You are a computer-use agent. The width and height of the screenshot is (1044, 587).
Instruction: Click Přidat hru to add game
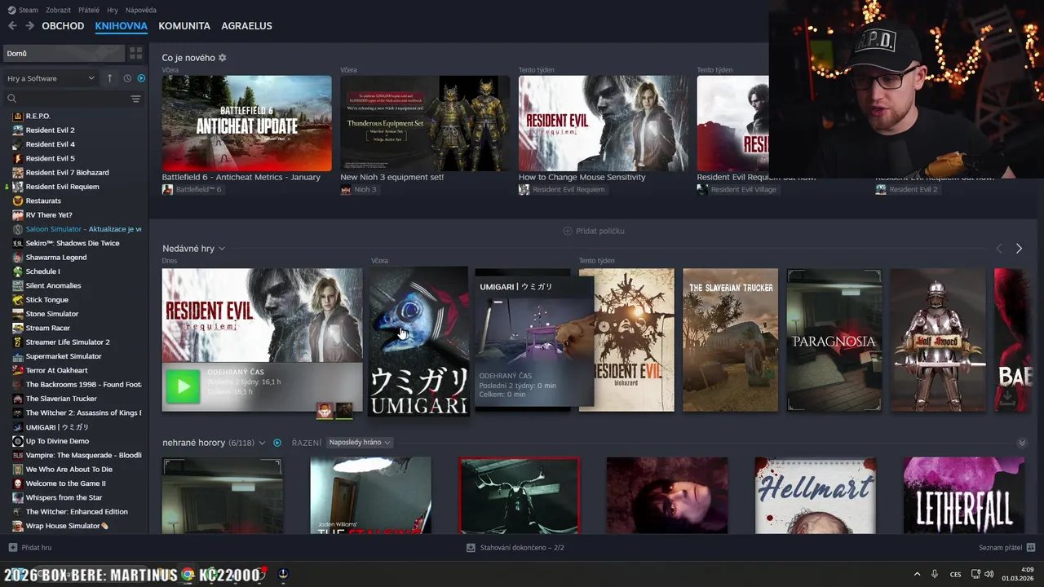pos(30,548)
